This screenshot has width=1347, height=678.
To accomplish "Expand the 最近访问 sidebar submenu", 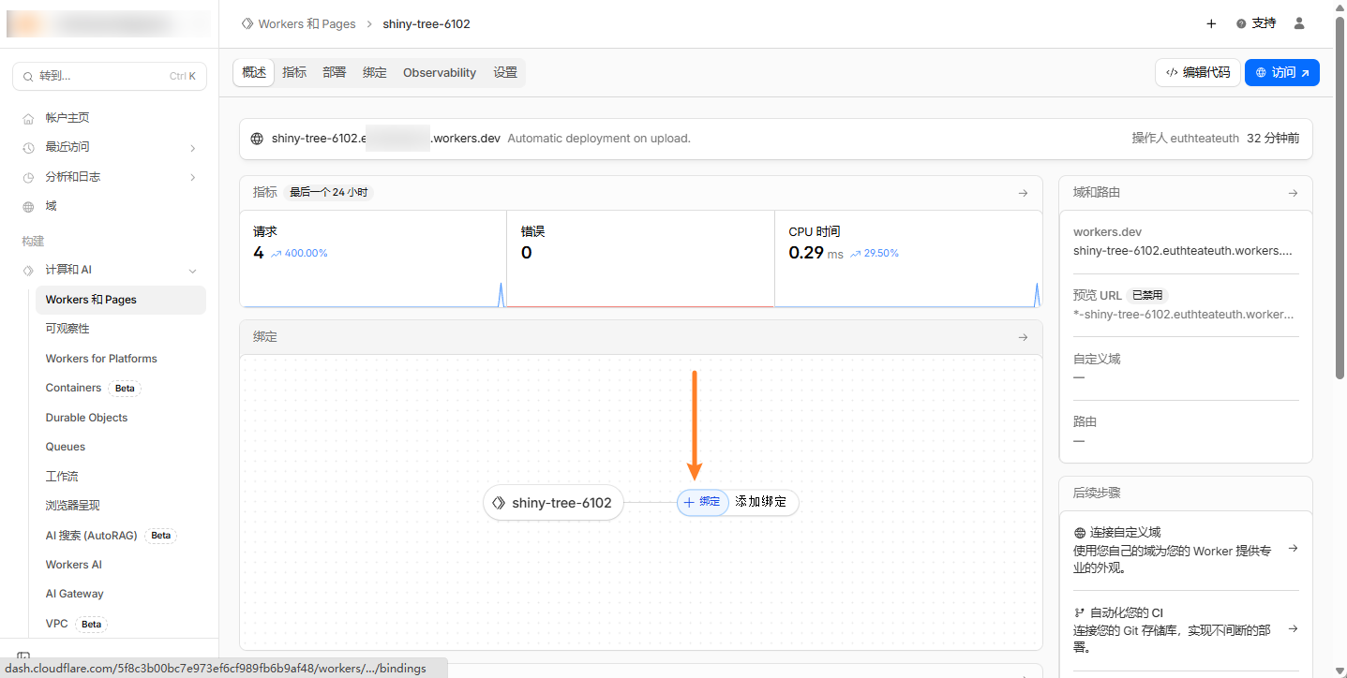I will pyautogui.click(x=192, y=148).
